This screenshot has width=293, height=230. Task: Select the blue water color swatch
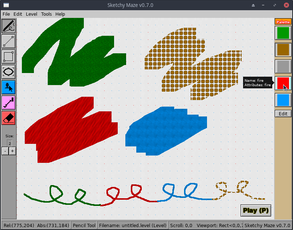[283, 100]
